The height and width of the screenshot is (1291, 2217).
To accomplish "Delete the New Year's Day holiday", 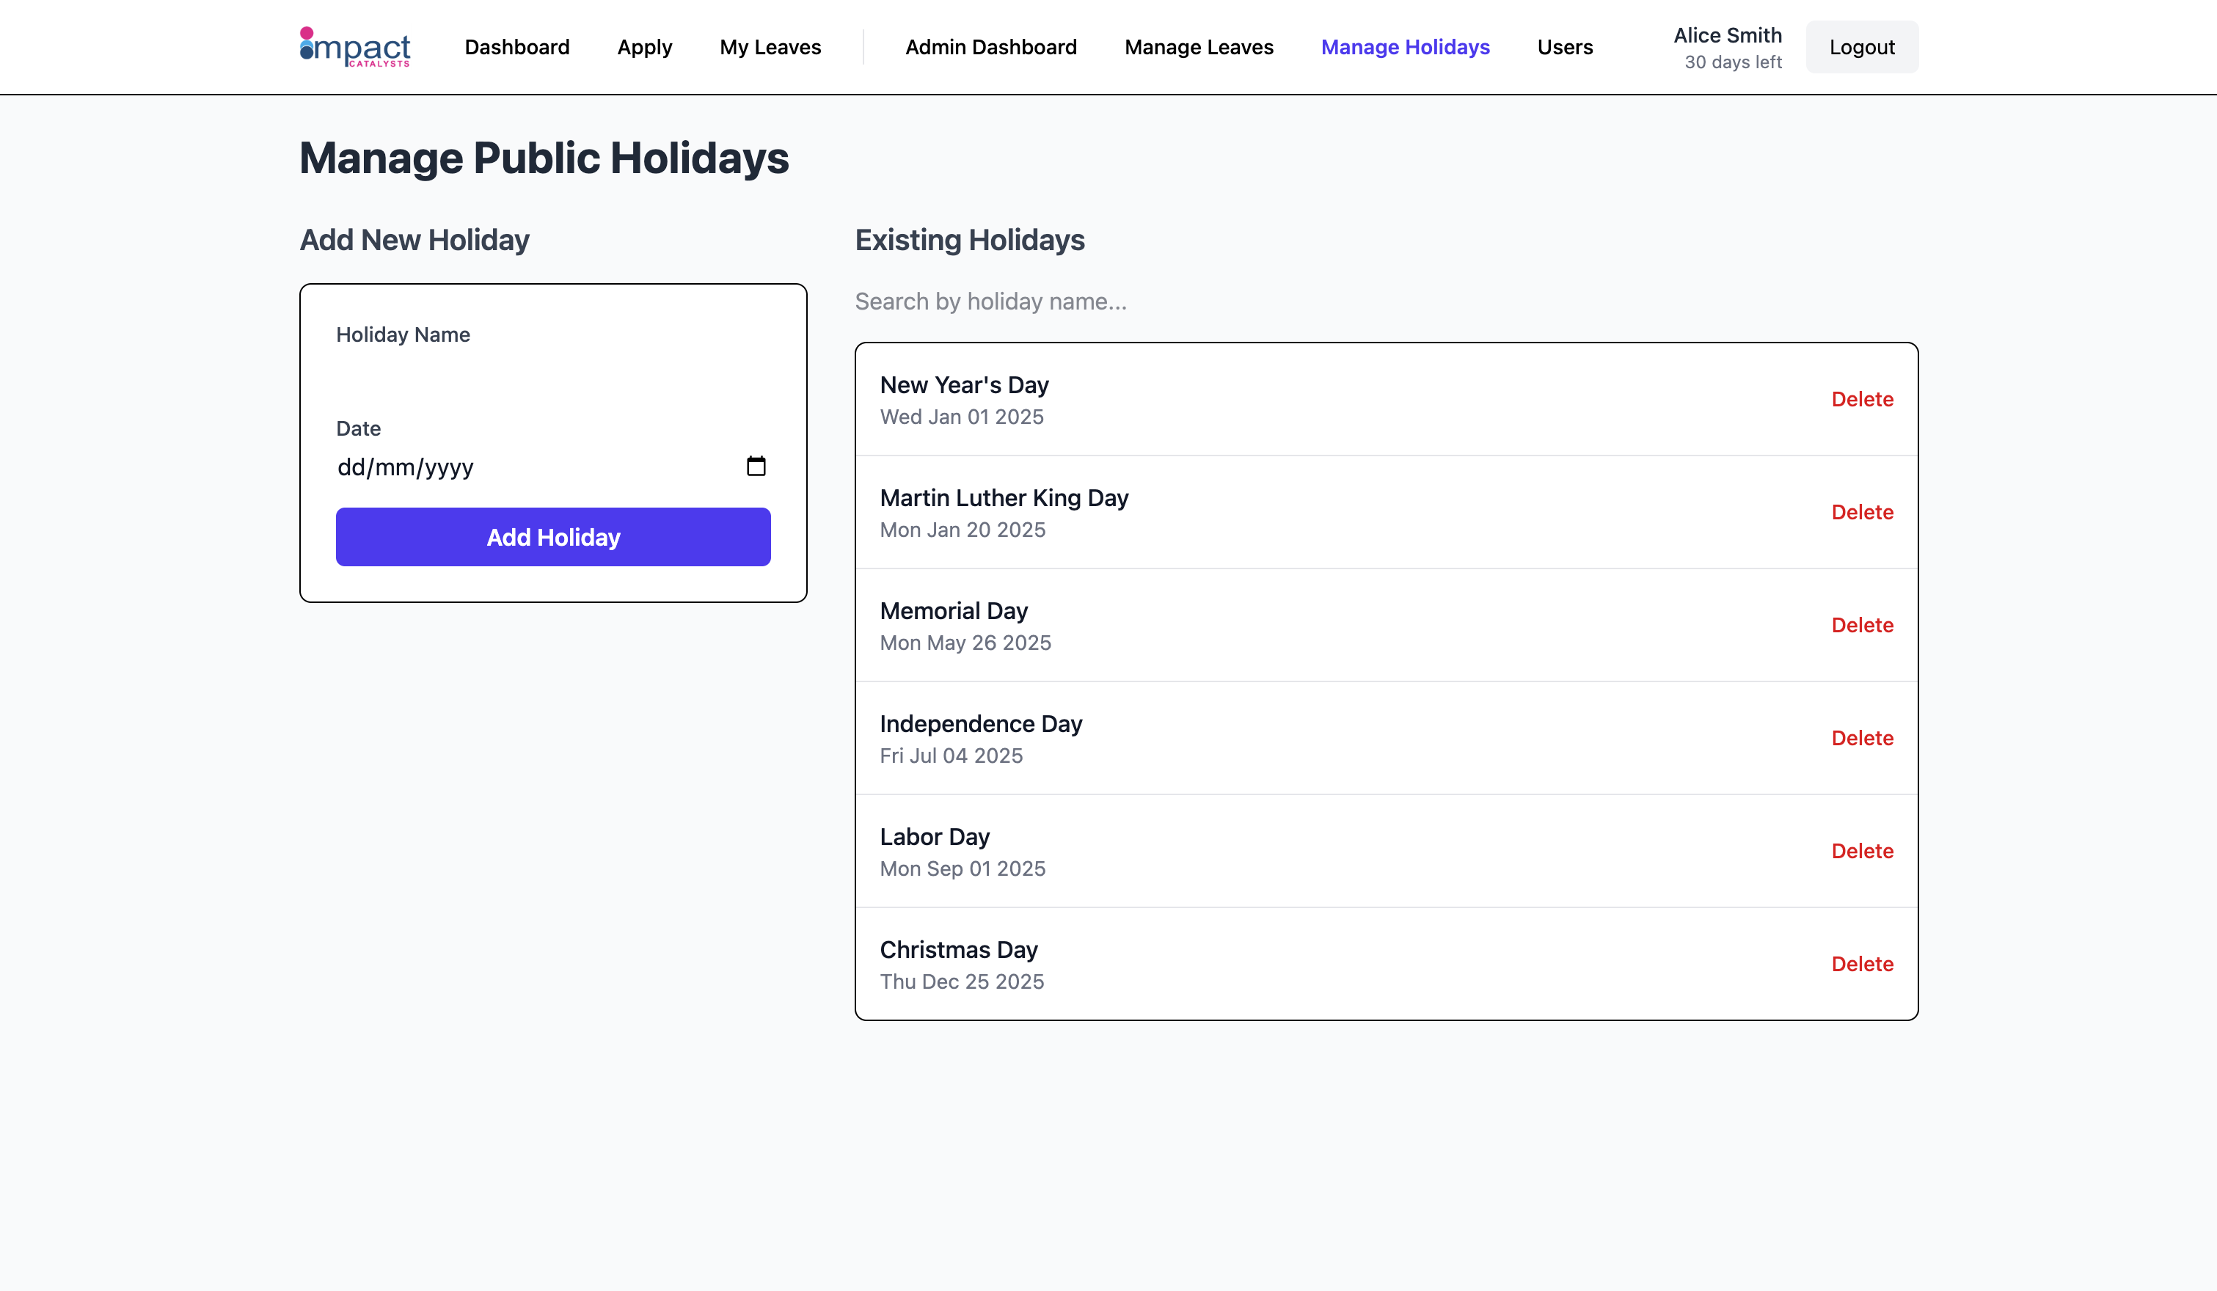I will pyautogui.click(x=1862, y=399).
